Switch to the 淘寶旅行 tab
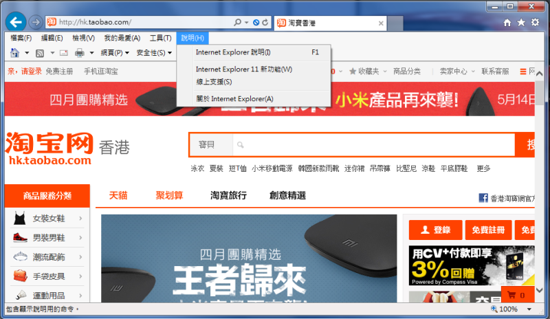 point(228,195)
